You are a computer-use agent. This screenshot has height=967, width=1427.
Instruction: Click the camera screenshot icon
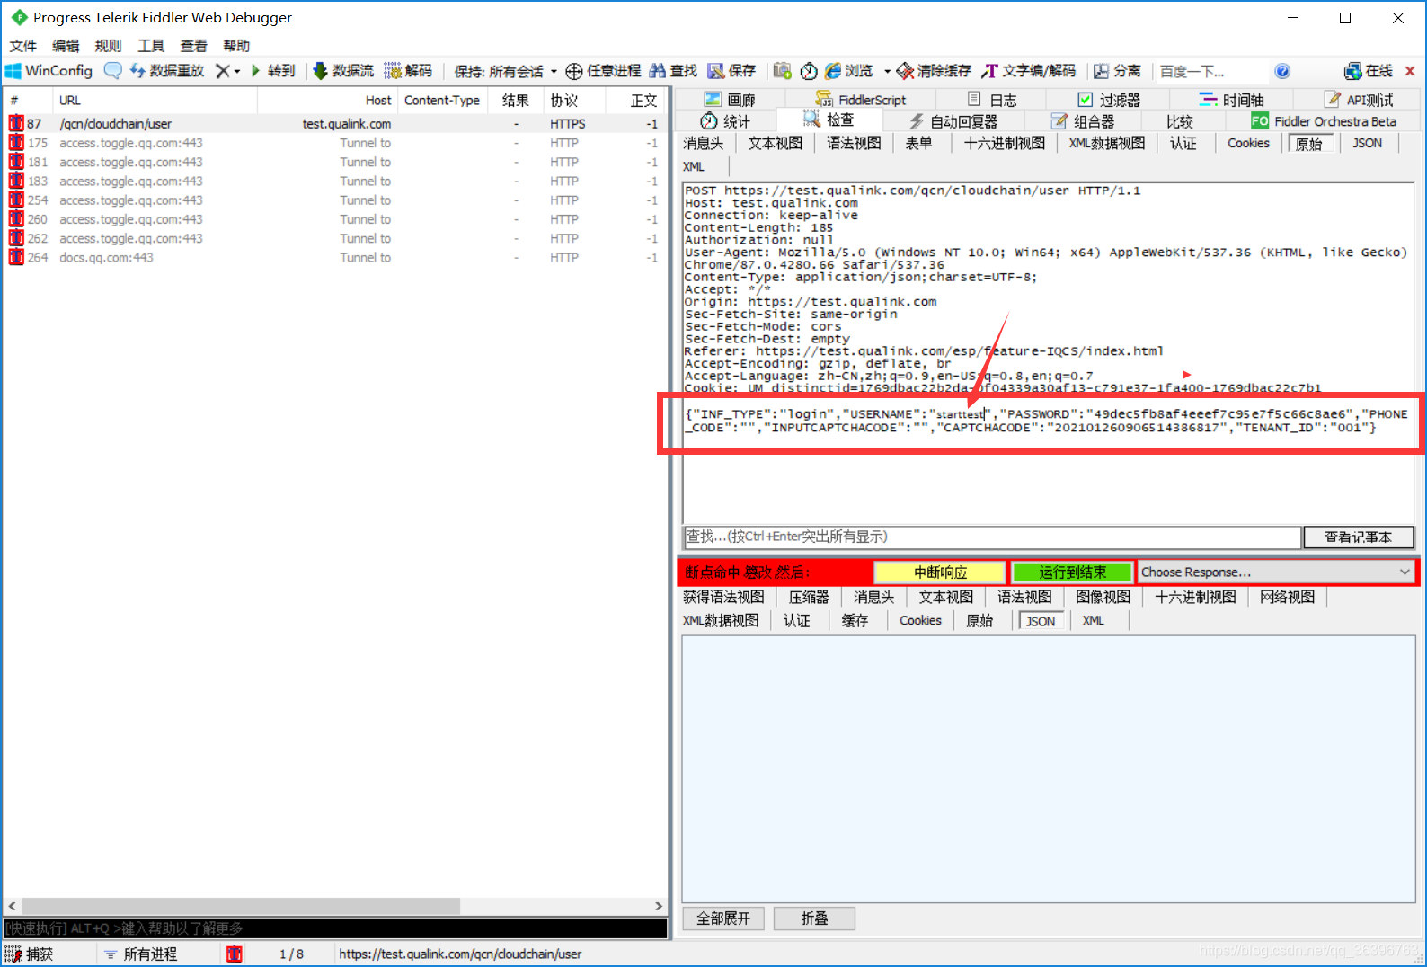point(782,71)
